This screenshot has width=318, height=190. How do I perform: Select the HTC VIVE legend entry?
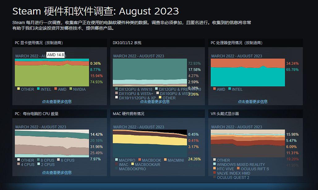(214, 168)
